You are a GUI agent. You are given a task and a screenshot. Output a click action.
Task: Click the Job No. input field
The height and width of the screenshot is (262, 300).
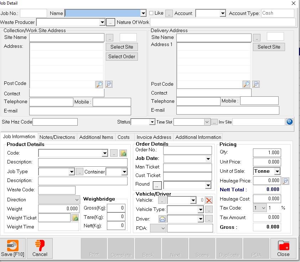33,13
